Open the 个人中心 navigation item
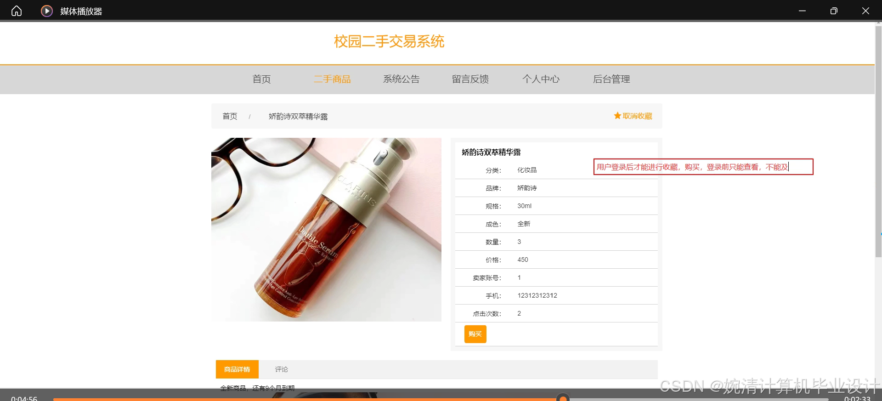This screenshot has height=401, width=882. coord(541,79)
